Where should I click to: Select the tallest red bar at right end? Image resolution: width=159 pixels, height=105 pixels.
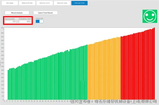tap(154, 64)
